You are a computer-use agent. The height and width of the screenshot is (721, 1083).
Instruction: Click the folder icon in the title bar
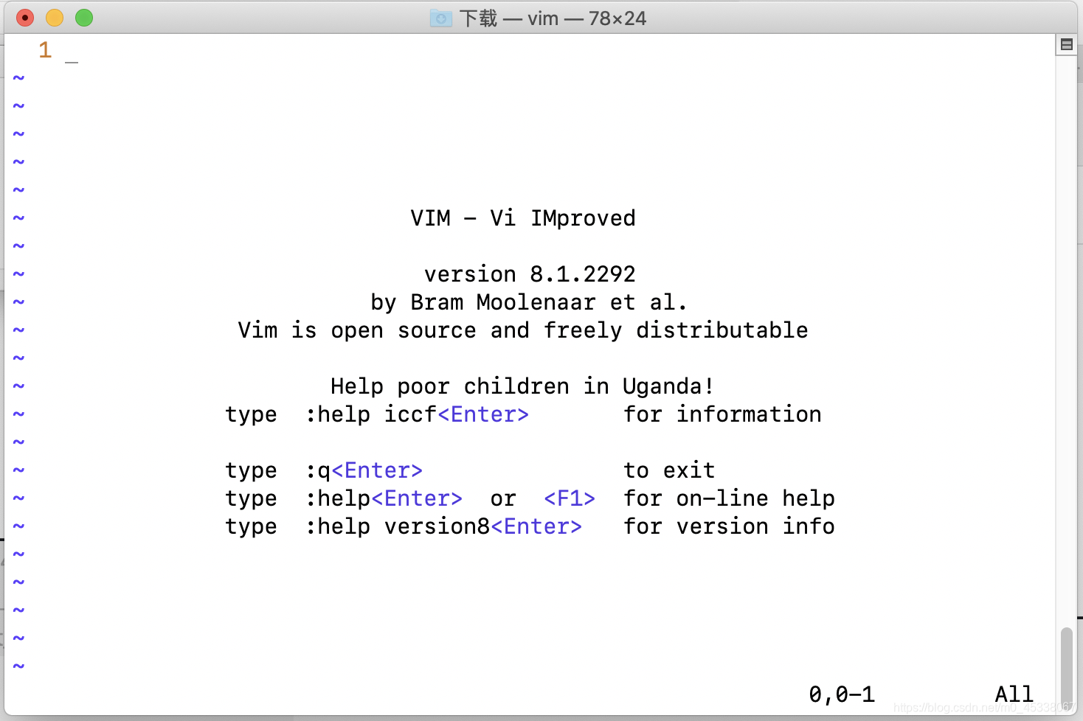[441, 18]
